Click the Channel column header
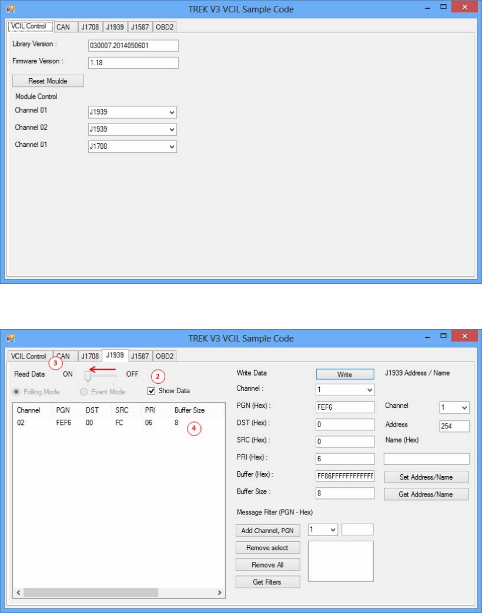Image resolution: width=482 pixels, height=613 pixels. [33, 410]
